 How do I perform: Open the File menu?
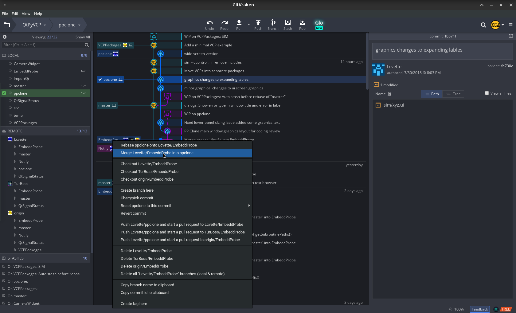[5, 14]
